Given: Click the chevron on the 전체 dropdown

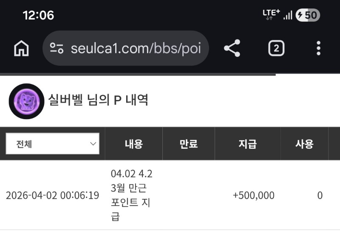Looking at the screenshot, I should 93,144.
